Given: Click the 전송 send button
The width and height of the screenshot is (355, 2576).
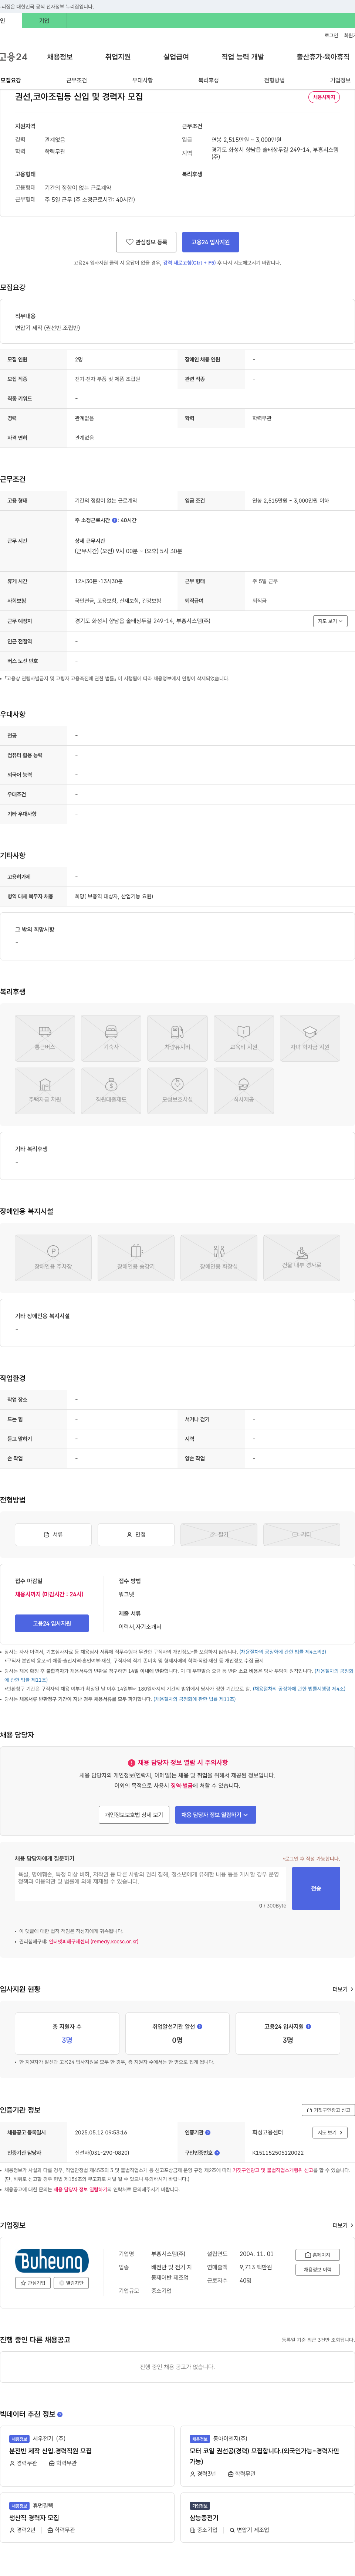Looking at the screenshot, I should click(316, 1888).
